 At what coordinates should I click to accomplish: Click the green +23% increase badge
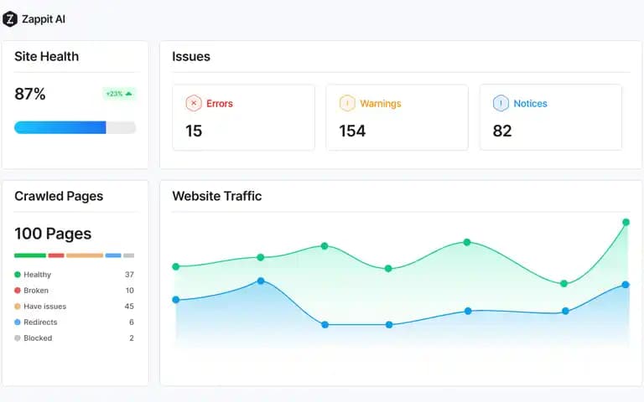pyautogui.click(x=119, y=94)
